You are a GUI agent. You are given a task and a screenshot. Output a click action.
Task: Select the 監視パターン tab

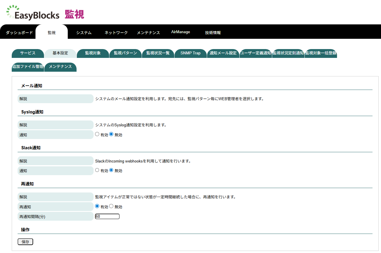(125, 53)
